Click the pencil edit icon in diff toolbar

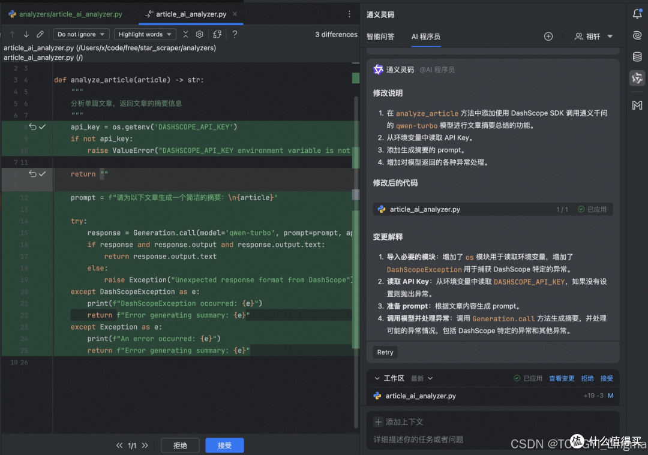click(40, 34)
